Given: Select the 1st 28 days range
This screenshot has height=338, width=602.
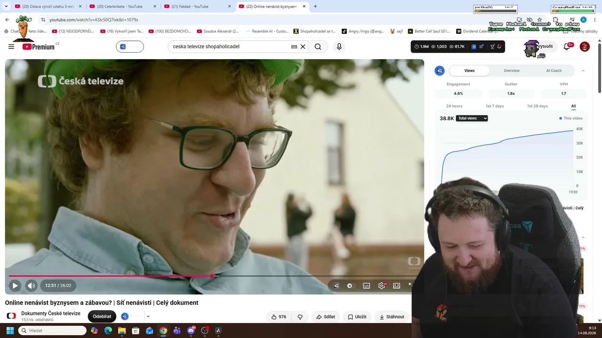Looking at the screenshot, I should pyautogui.click(x=537, y=106).
